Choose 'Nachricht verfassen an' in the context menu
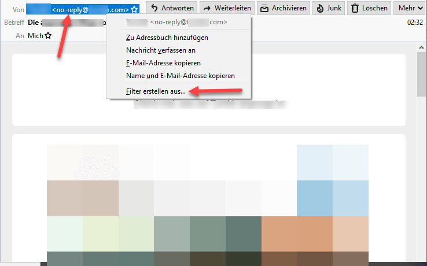The image size is (427, 266). pos(178,50)
